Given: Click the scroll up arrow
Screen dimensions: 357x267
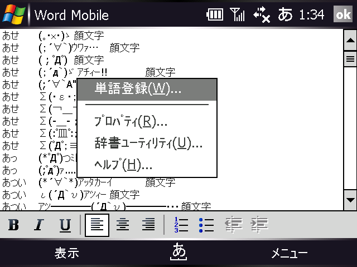Looking at the screenshot, I should pos(350,40).
